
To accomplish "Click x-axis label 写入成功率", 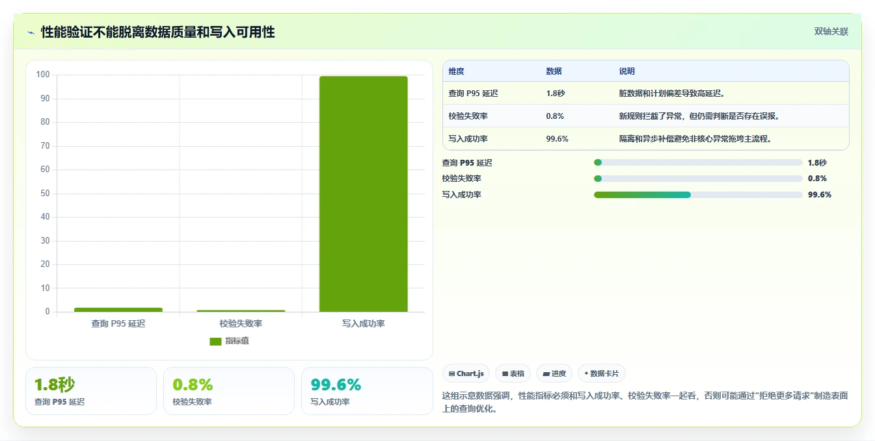I will click(363, 323).
